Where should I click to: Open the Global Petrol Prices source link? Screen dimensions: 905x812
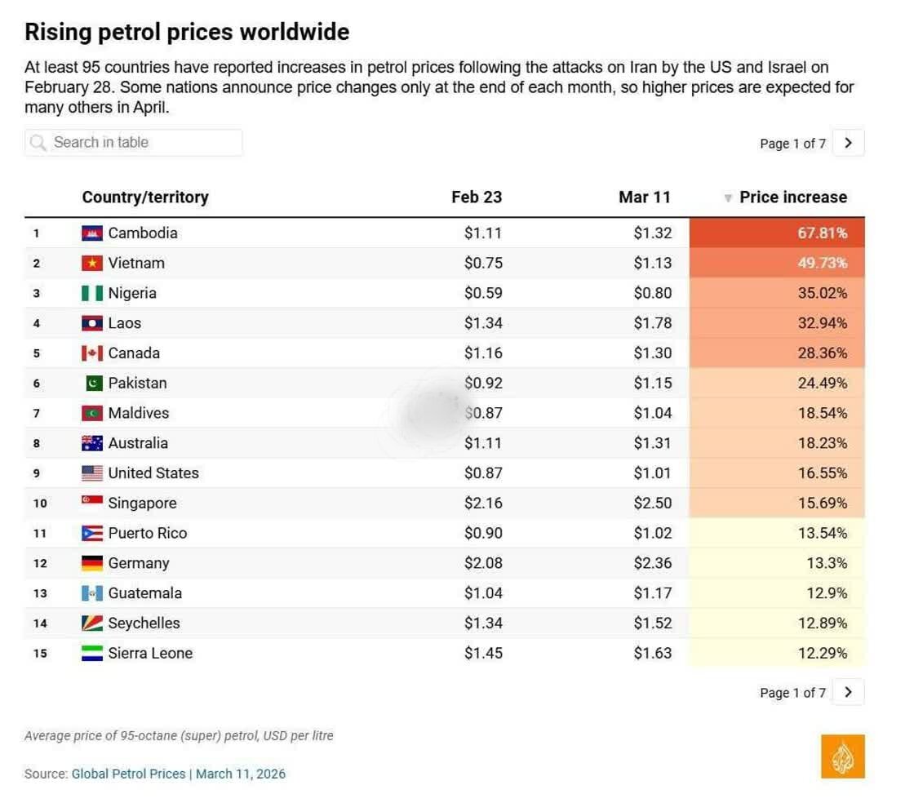[x=129, y=774]
